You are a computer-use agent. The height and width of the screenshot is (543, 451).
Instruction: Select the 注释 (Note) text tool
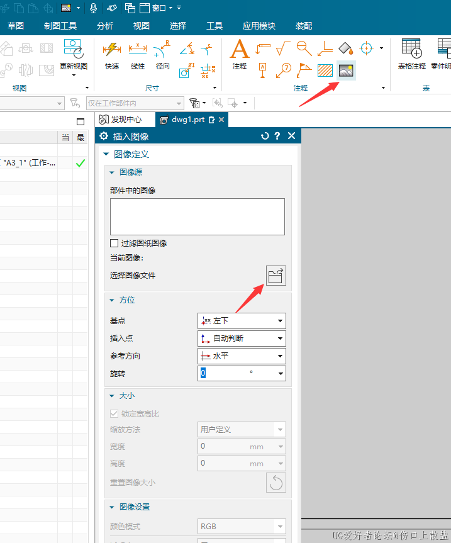coord(239,54)
